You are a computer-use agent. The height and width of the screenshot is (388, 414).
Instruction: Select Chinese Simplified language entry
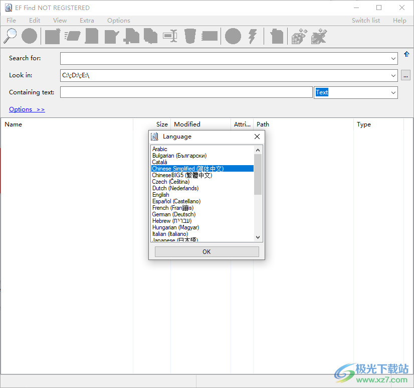coord(202,169)
